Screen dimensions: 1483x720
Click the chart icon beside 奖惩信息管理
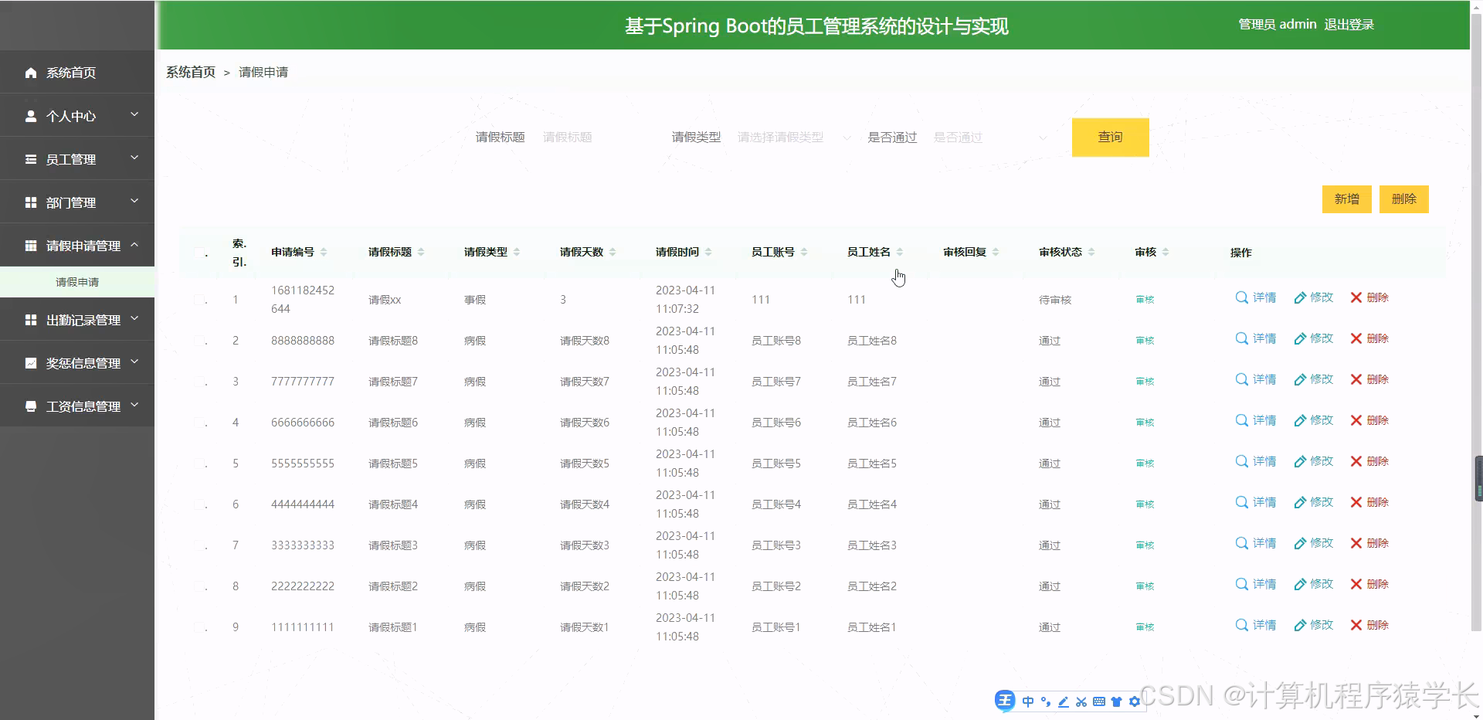coord(31,362)
